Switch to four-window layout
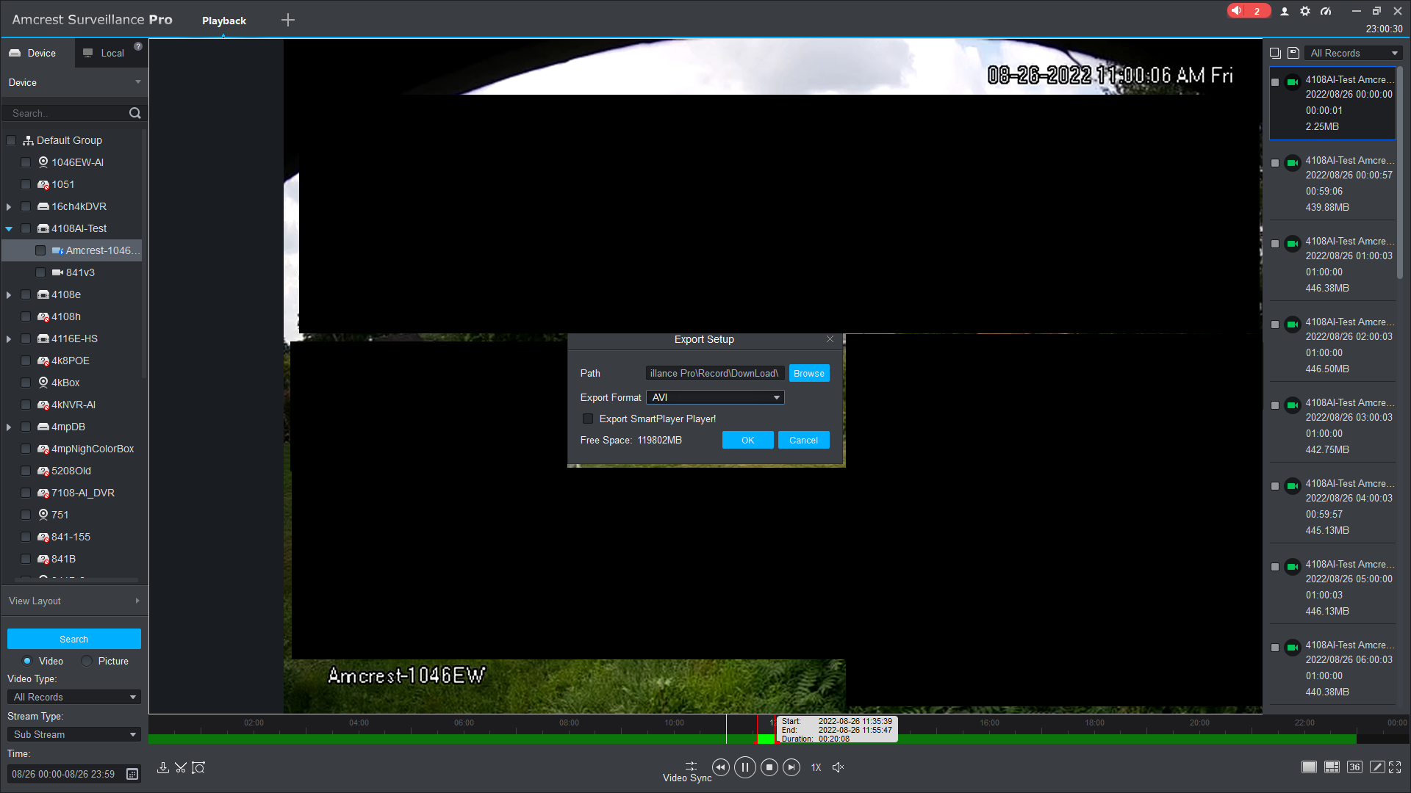This screenshot has height=793, width=1411. coord(1332,767)
